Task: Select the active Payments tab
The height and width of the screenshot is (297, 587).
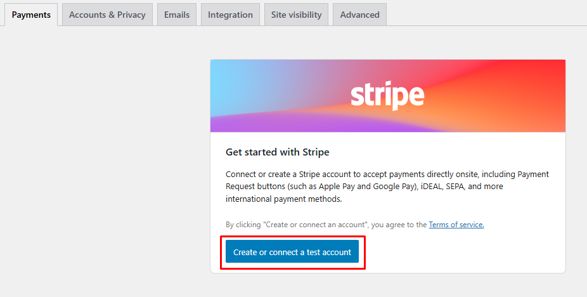Action: (x=31, y=15)
